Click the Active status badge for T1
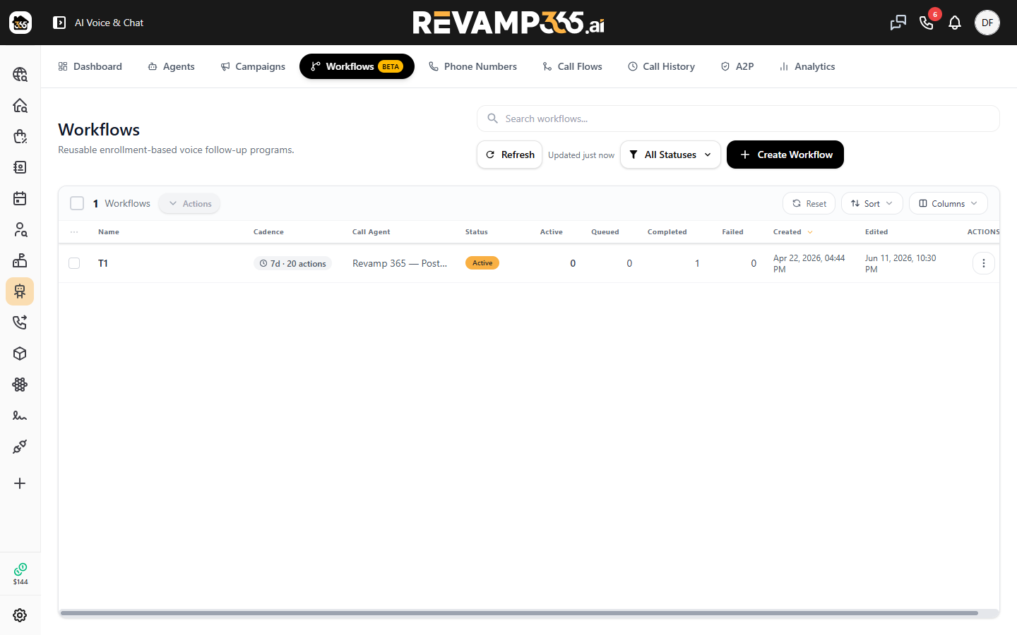The image size is (1017, 635). (482, 263)
